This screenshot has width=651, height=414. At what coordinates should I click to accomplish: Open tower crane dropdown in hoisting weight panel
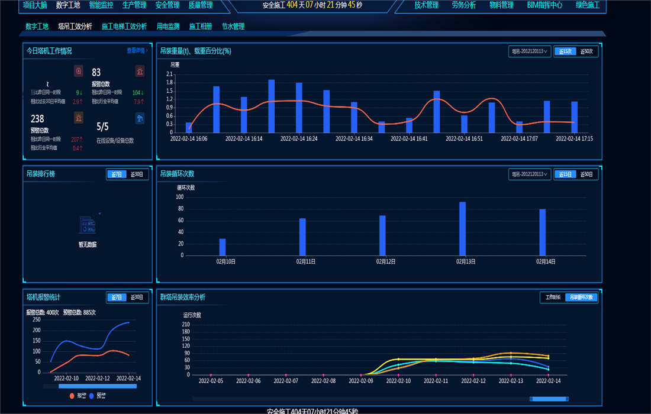click(x=529, y=51)
